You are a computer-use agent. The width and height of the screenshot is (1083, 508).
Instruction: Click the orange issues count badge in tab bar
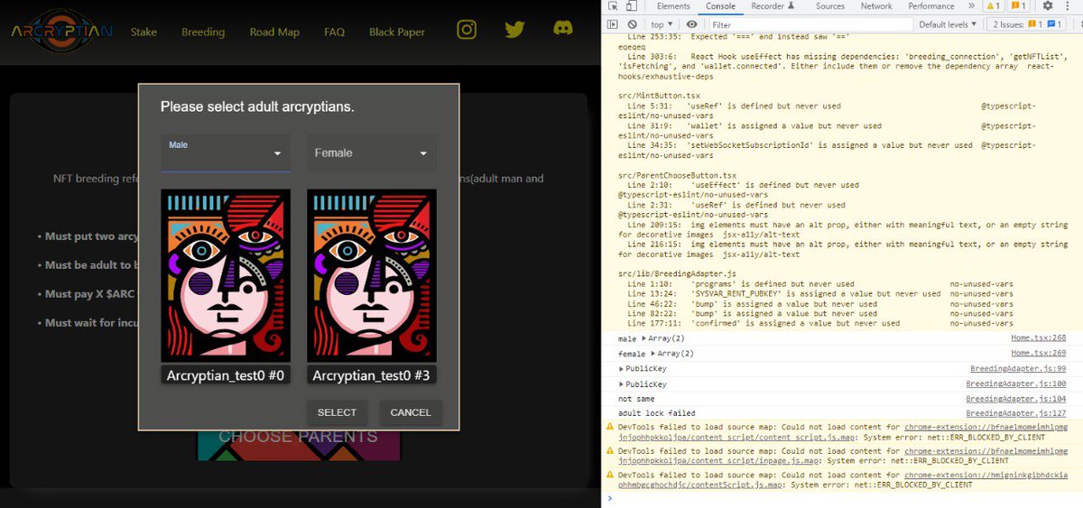tap(1018, 6)
